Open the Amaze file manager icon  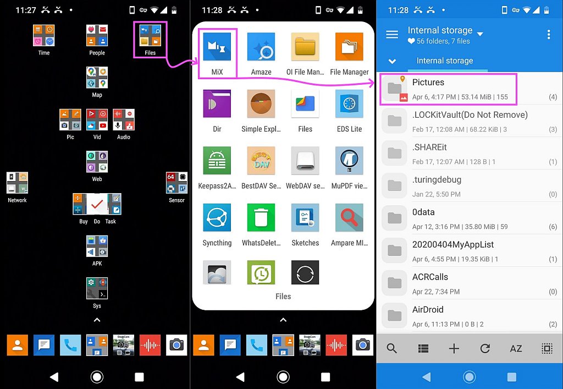(261, 47)
